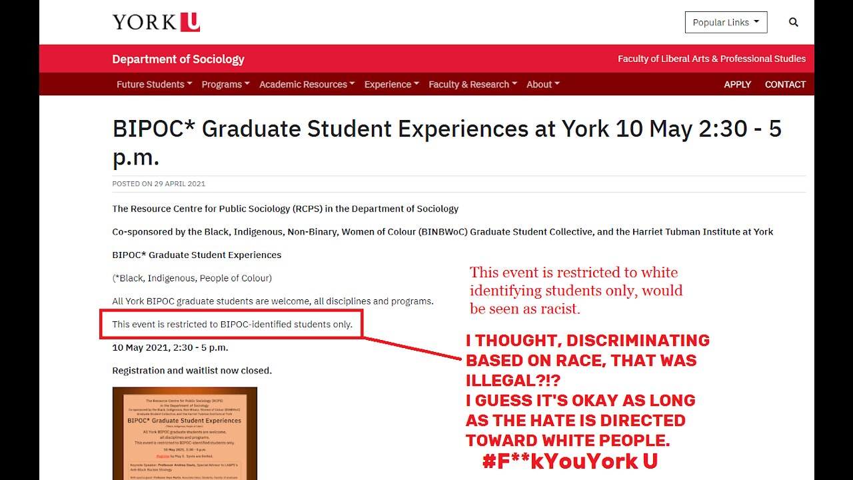This screenshot has width=853, height=480.
Task: Open the Department of Sociology link
Action: [178, 59]
